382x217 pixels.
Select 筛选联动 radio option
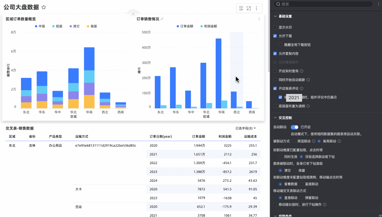pyautogui.click(x=293, y=141)
